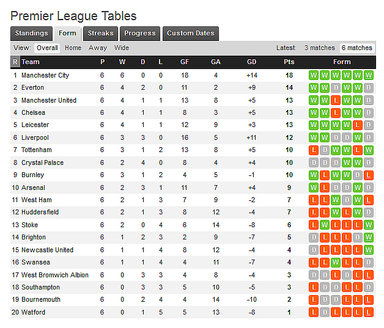Screen dimensions: 384x328
Task: Click the R rank column header
Action: click(x=15, y=62)
